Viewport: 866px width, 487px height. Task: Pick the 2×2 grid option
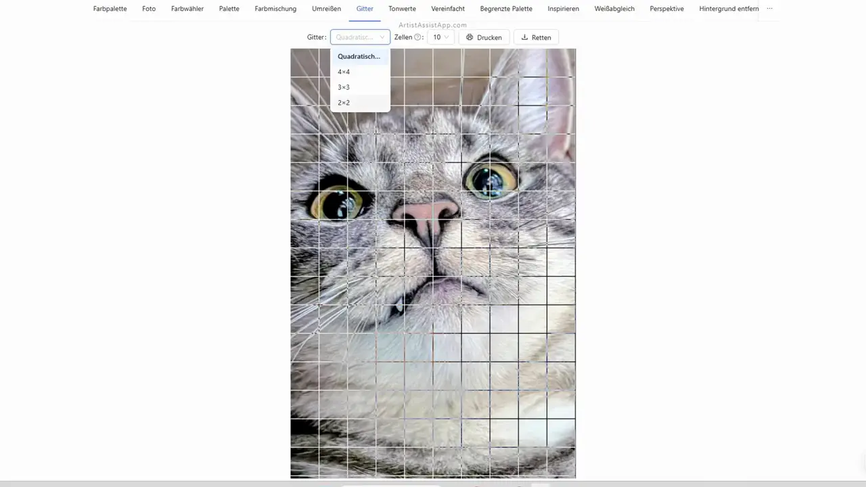pyautogui.click(x=344, y=103)
